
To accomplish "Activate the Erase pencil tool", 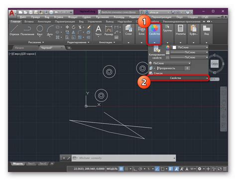I will click(89, 27).
